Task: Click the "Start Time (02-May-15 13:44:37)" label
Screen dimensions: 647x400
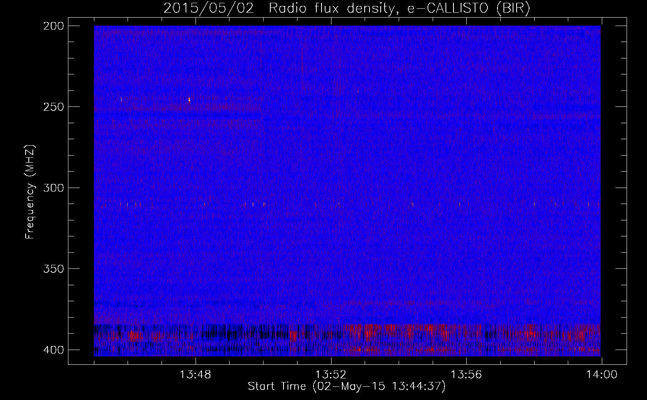Action: (346, 386)
